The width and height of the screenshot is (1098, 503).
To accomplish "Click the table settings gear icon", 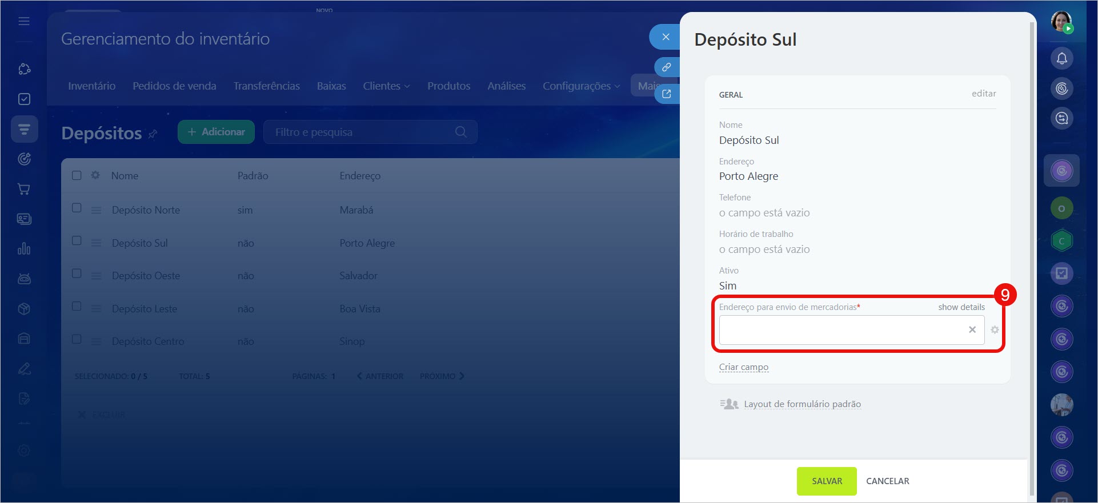I will 95,175.
